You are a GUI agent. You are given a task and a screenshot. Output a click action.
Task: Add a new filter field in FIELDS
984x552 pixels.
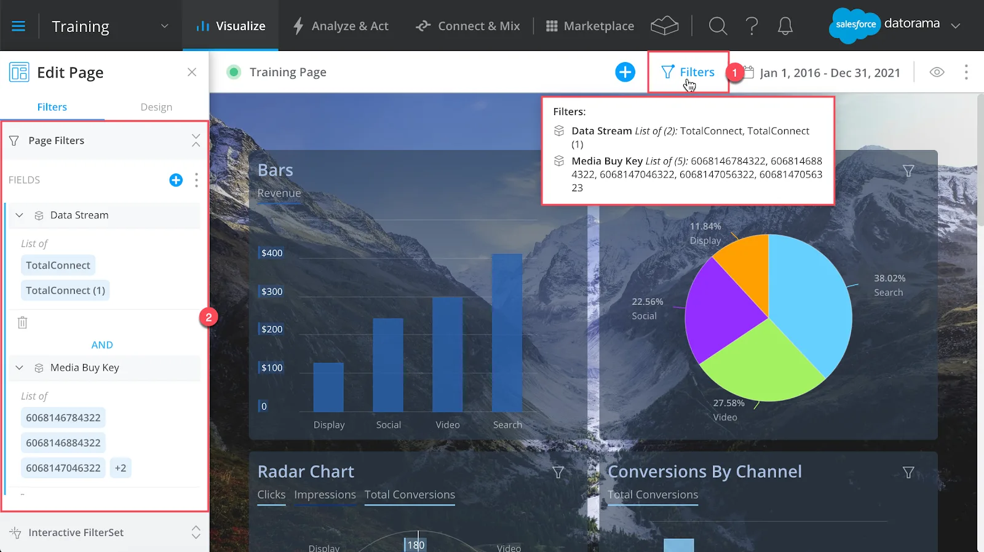pos(176,179)
